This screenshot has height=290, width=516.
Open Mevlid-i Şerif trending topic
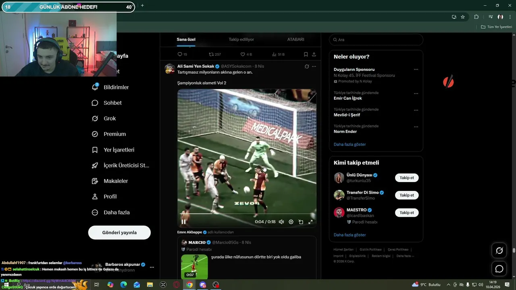click(347, 115)
